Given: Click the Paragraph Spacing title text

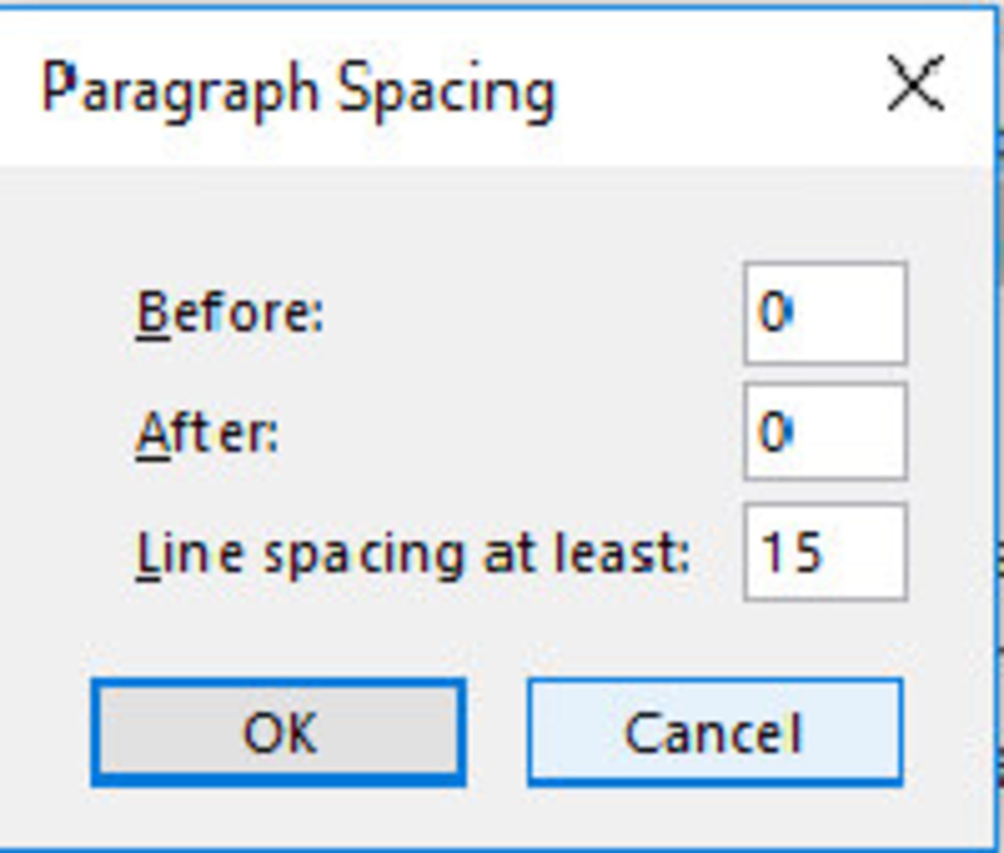Looking at the screenshot, I should (x=299, y=89).
